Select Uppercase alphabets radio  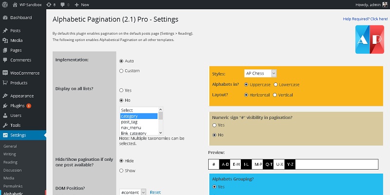point(246,84)
